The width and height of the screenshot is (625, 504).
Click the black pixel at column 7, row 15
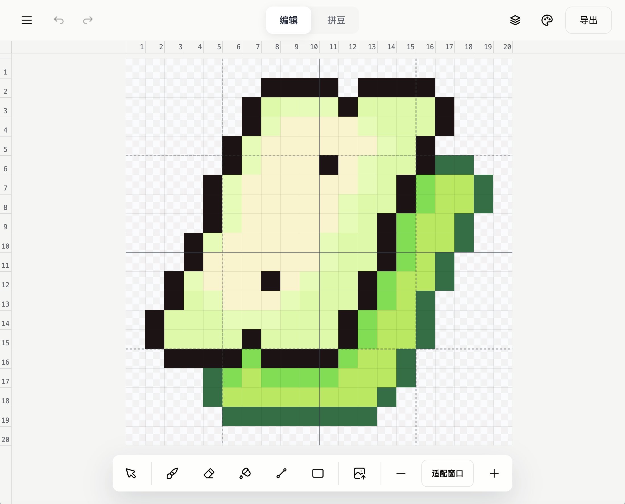click(x=251, y=339)
